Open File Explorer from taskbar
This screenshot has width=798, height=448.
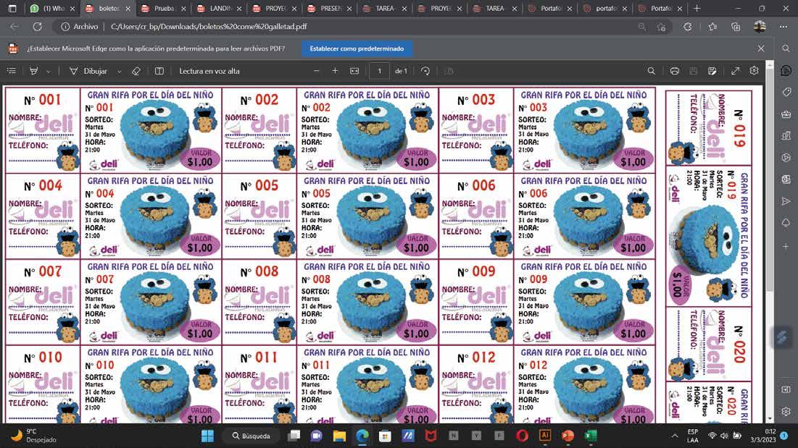pyautogui.click(x=339, y=436)
